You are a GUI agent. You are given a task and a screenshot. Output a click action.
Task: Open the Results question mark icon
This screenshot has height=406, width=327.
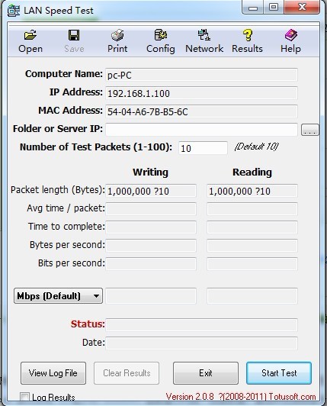point(248,35)
